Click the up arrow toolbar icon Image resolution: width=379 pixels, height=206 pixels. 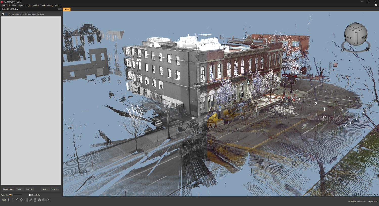pos(13,200)
